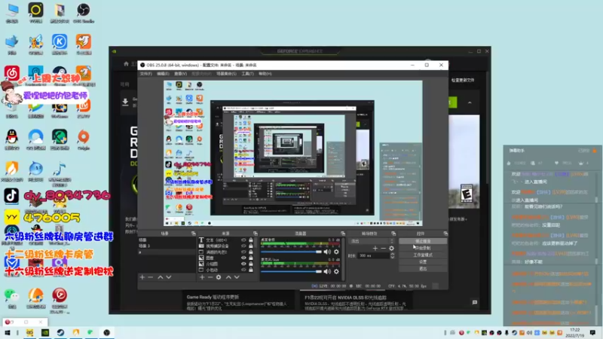Toggle visibility of 文本 (GDI+) source
Image resolution: width=603 pixels, height=339 pixels.
click(243, 240)
